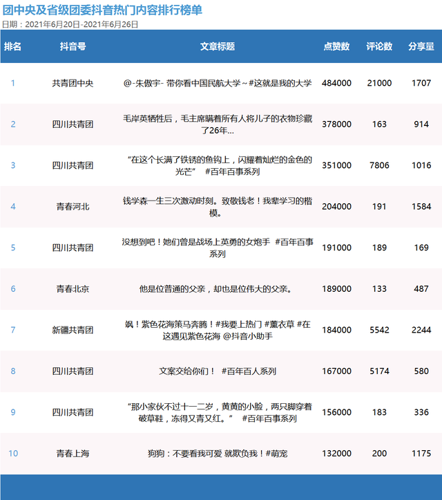Open the 青春北京 account name
Screen dimensions: 442x500
click(73, 288)
